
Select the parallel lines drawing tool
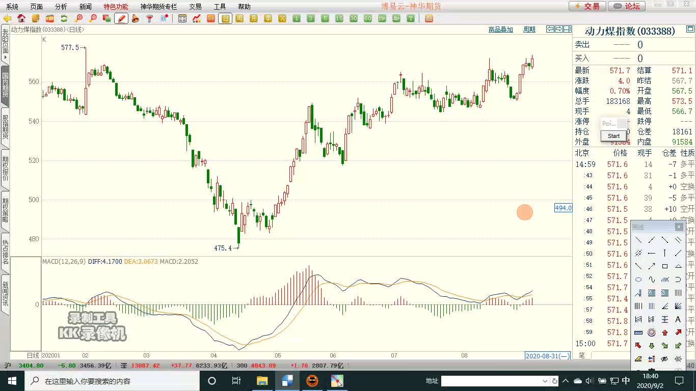[x=678, y=239]
